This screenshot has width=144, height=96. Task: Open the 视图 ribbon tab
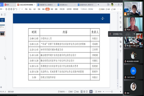(x=56, y=9)
